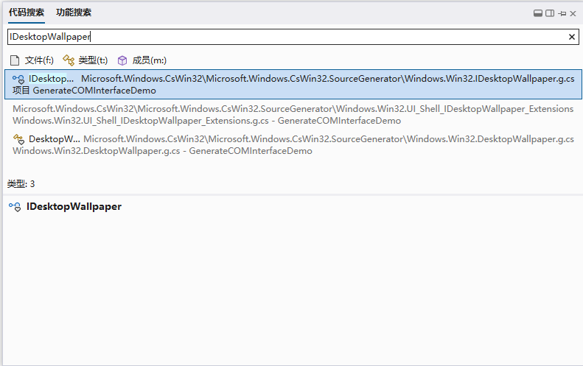Filter results by 文件(f:)
This screenshot has height=366, width=583.
coord(32,60)
